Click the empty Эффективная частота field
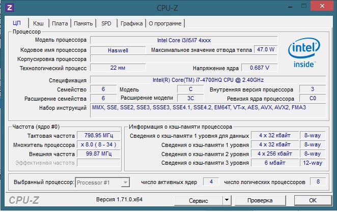337x212 pixels. point(99,163)
